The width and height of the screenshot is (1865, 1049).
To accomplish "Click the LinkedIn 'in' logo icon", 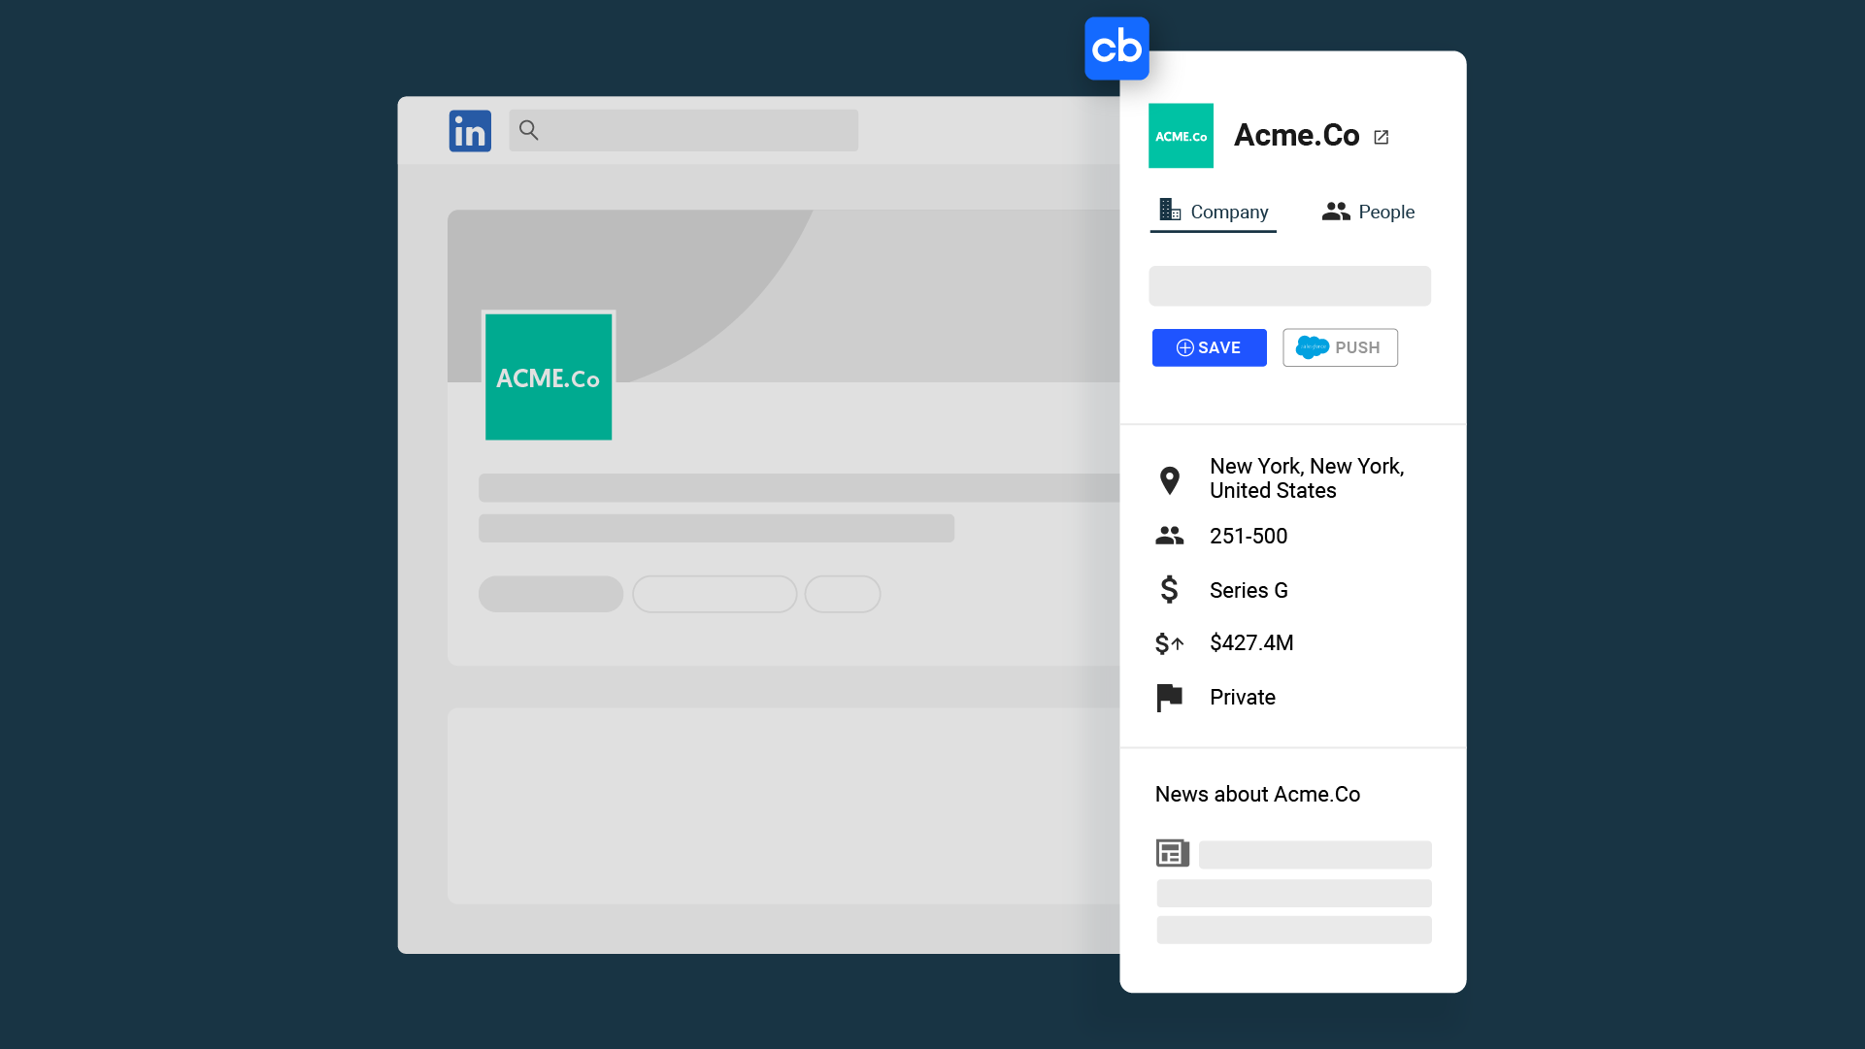I will [469, 128].
